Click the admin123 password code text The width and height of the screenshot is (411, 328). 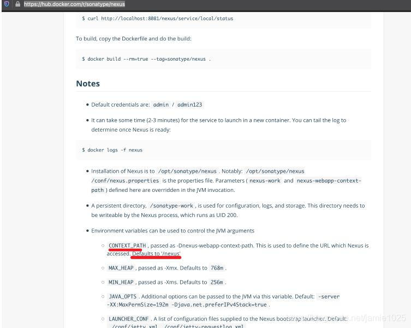[190, 104]
